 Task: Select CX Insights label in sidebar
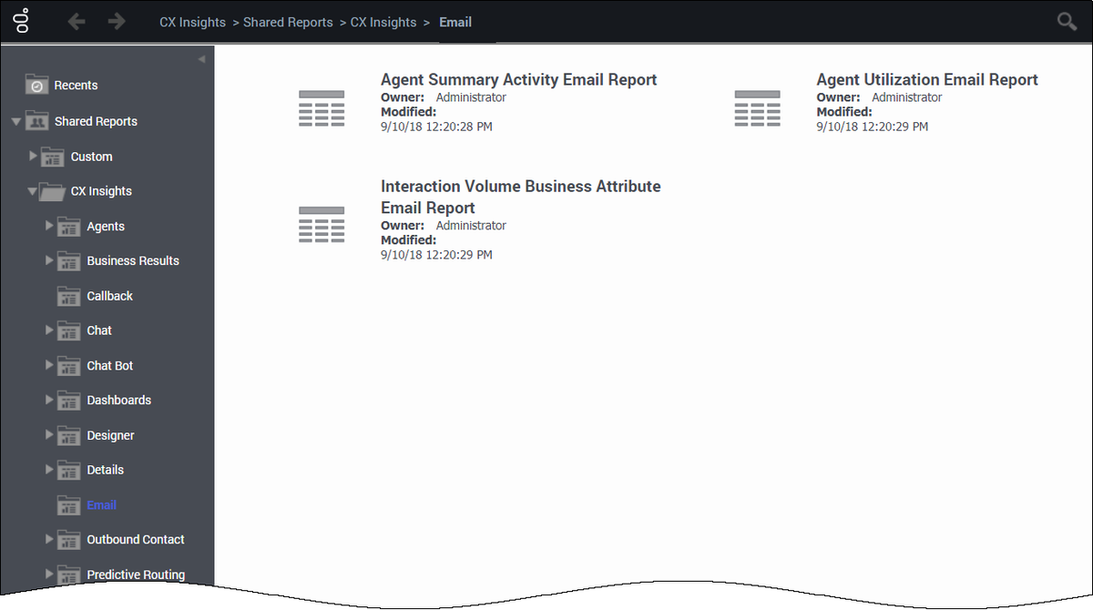tap(101, 191)
